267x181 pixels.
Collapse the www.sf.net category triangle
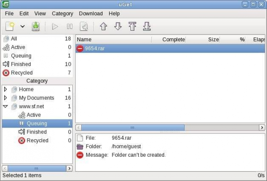click(5, 106)
